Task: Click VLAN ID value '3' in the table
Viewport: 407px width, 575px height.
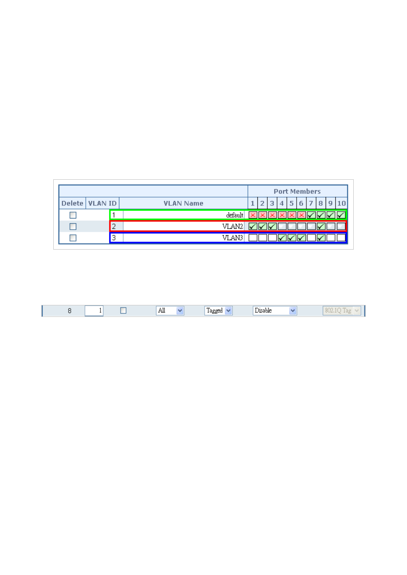Action: tap(114, 238)
